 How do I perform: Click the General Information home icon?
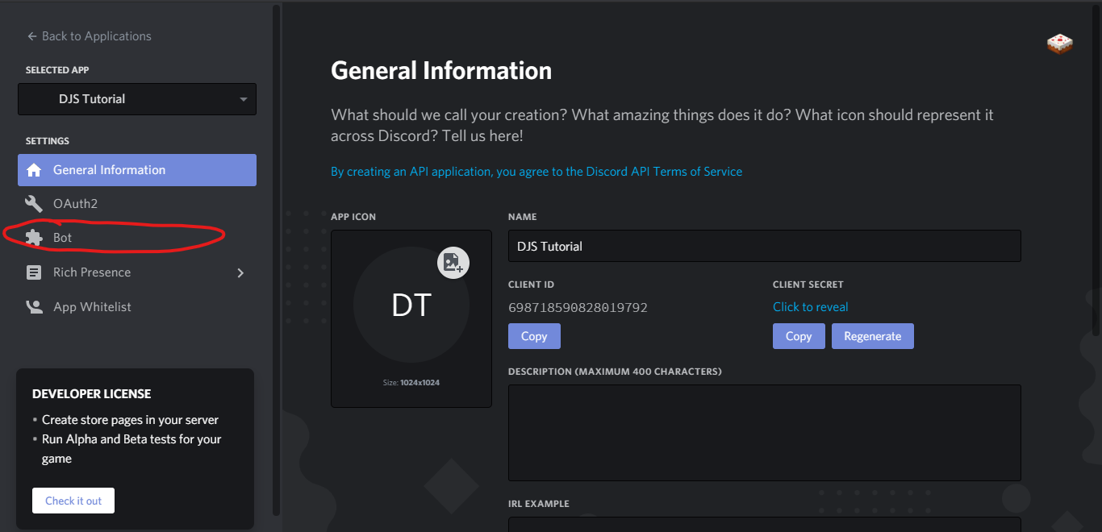click(x=34, y=170)
